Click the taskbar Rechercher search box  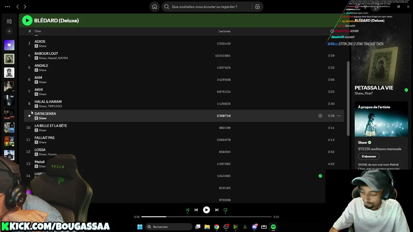pos(169,227)
